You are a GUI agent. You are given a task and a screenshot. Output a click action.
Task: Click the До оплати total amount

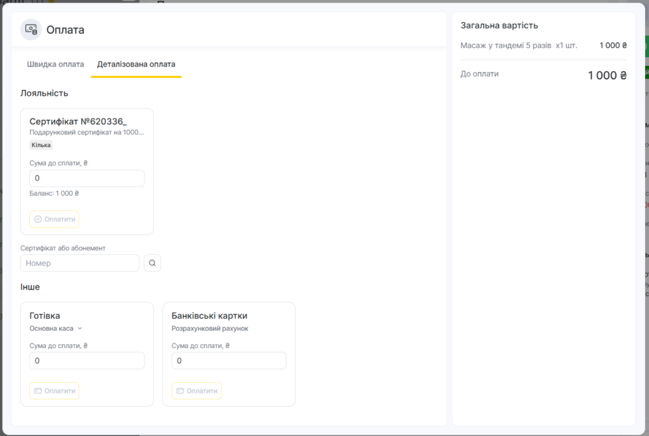tap(607, 75)
